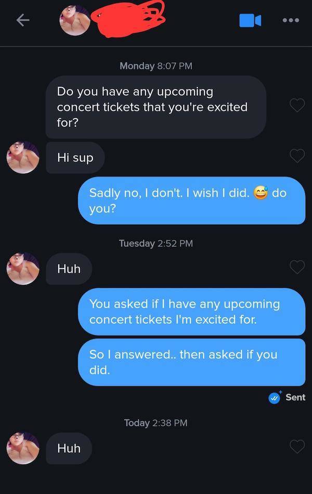
Task: Select the "You asked if I have" bubble
Action: pyautogui.click(x=191, y=311)
